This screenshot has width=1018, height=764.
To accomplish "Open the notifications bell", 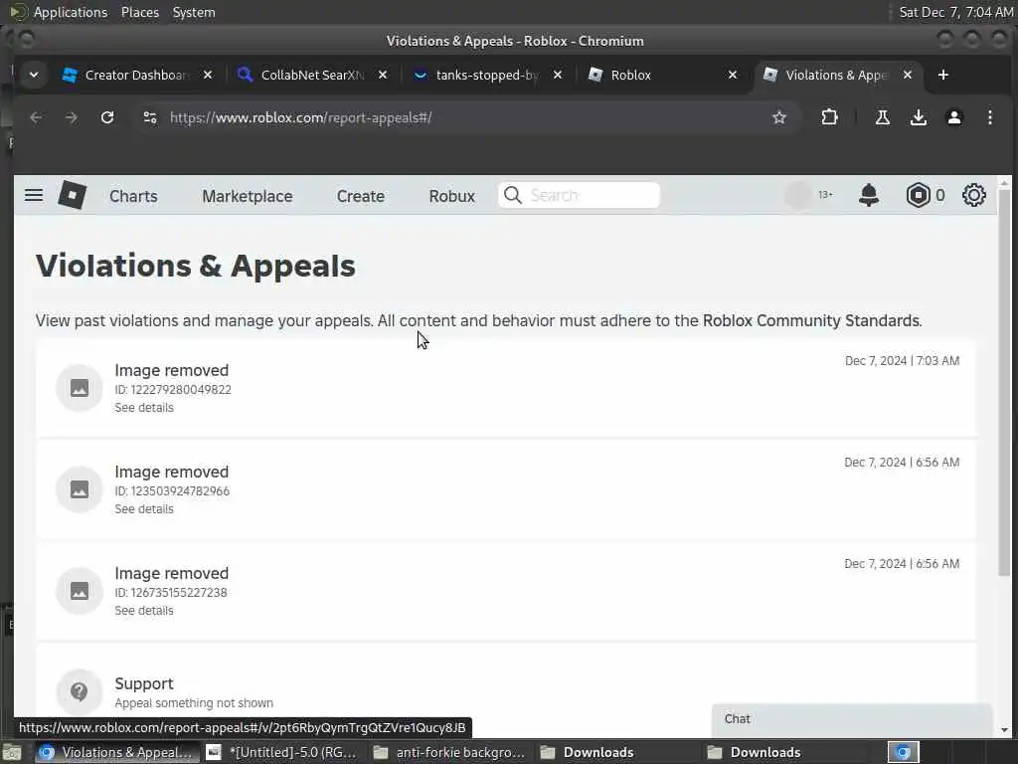I will tap(869, 195).
